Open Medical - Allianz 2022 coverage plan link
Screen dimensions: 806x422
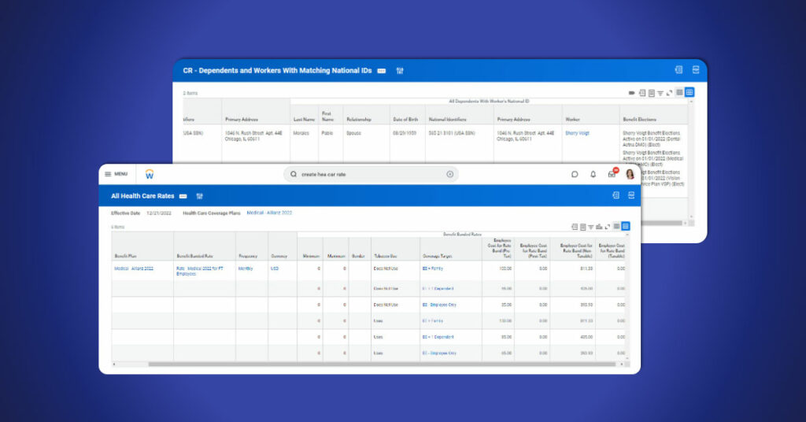pyautogui.click(x=269, y=213)
